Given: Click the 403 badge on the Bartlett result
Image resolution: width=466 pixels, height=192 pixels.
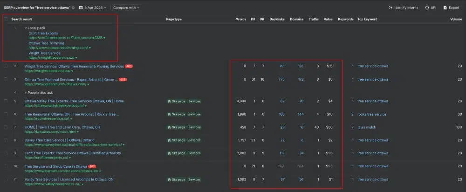Looking at the screenshot, I should pos(92,166).
